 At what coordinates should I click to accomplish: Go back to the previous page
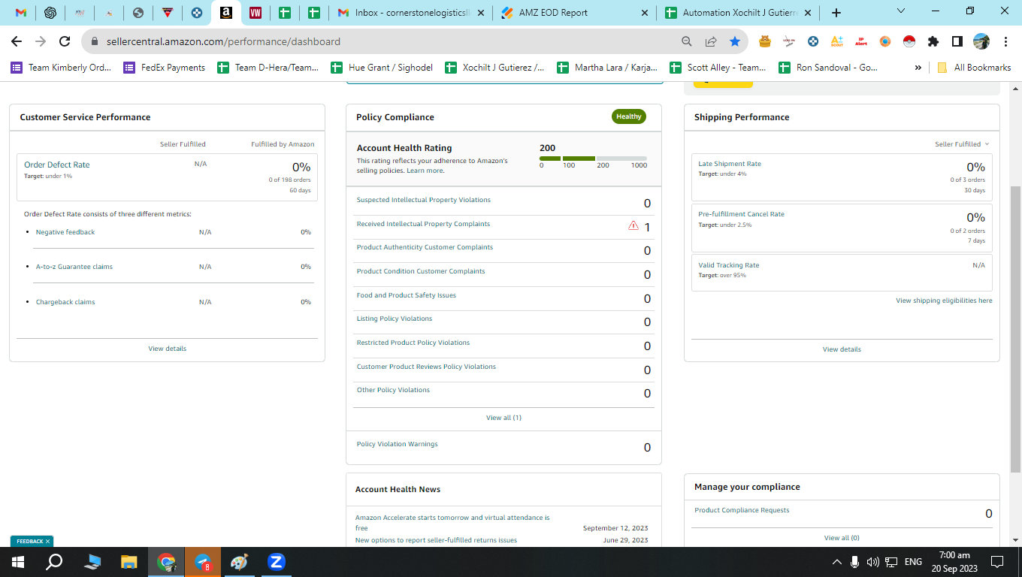(x=17, y=42)
